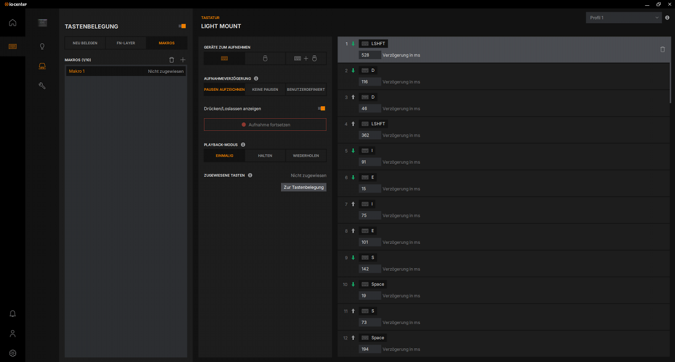
Task: Add a new macro with the plus icon
Action: point(183,60)
